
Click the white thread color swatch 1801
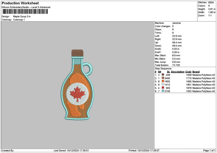click(163, 84)
